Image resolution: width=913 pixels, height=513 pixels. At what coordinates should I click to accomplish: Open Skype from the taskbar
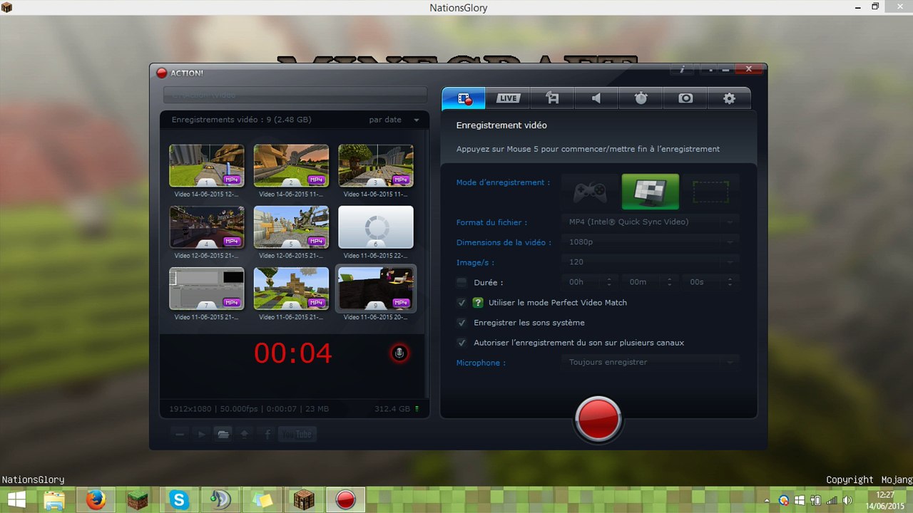tap(178, 499)
